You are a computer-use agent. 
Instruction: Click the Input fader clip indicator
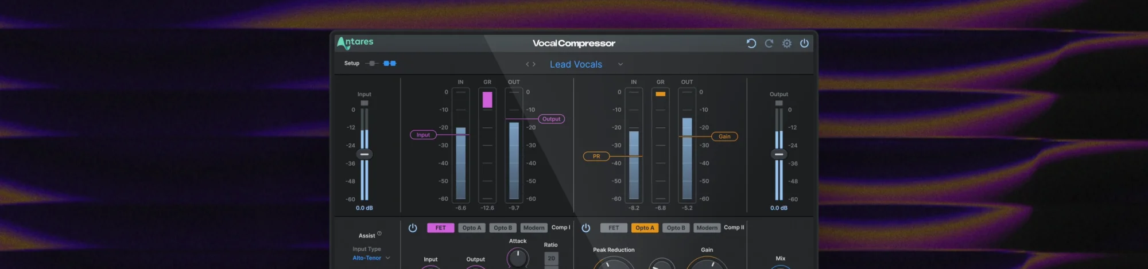point(364,103)
